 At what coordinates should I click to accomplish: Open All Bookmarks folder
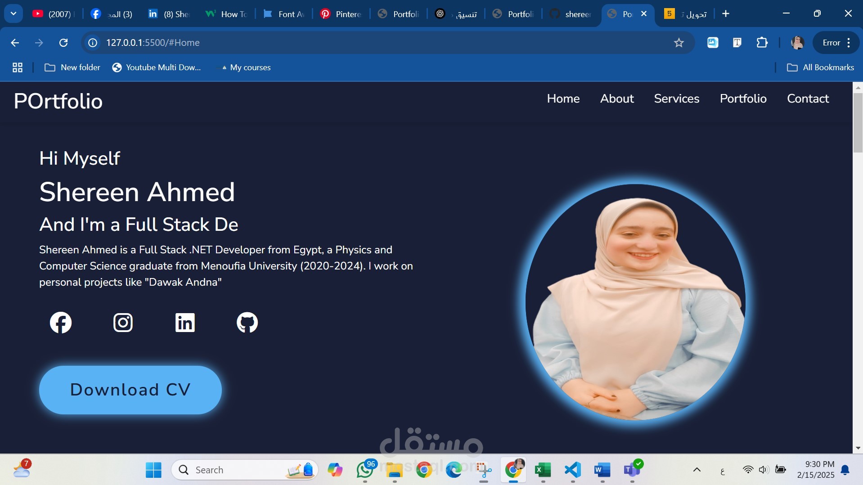(x=820, y=67)
